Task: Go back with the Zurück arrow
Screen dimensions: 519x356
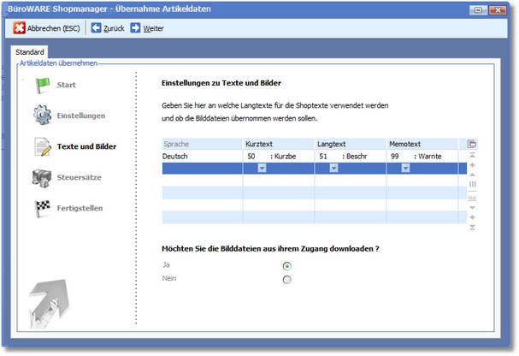Action: (x=97, y=28)
